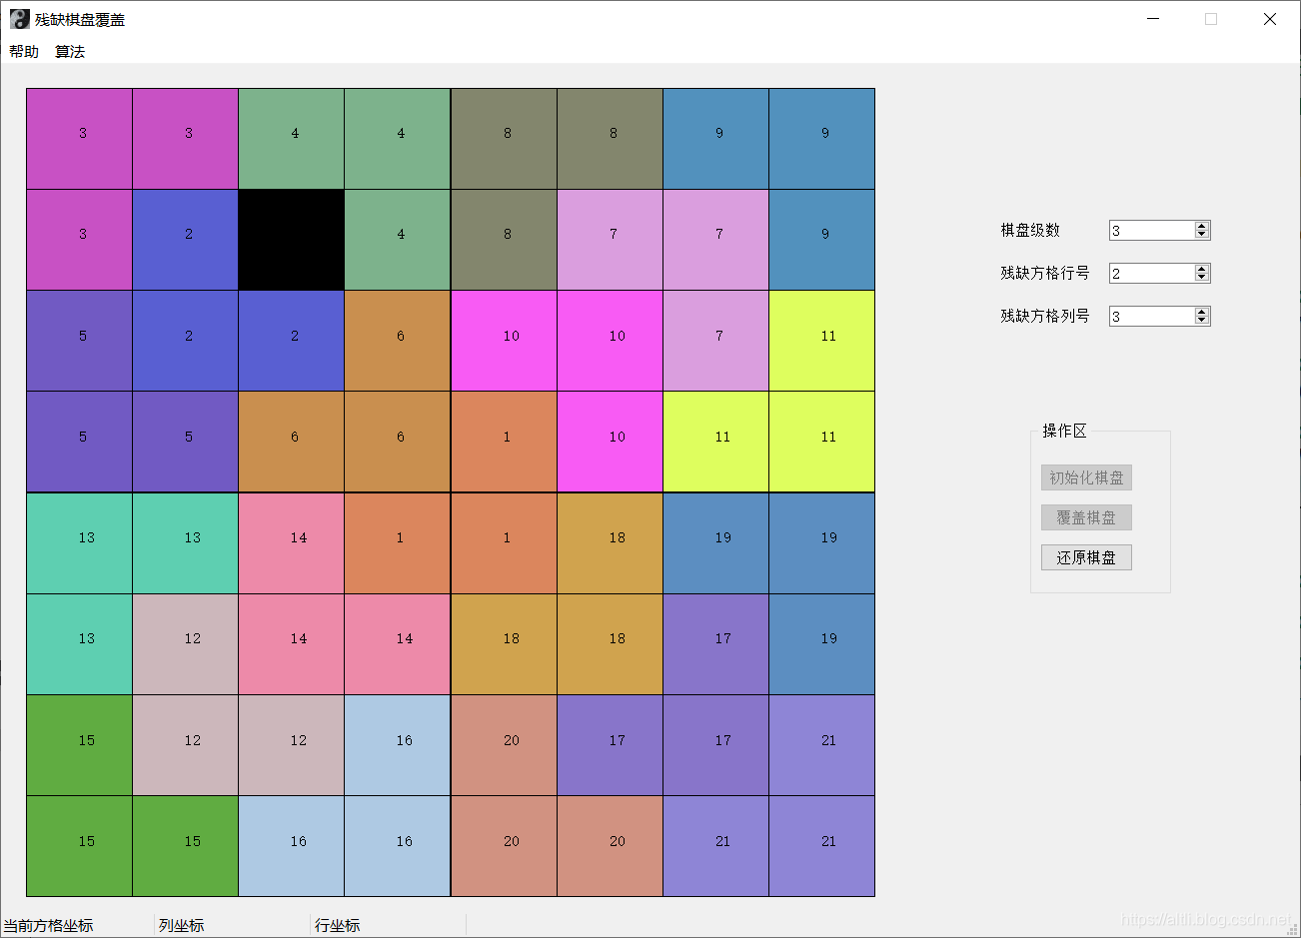This screenshot has width=1301, height=938.
Task: Click the yellow square labeled 11
Action: (821, 336)
